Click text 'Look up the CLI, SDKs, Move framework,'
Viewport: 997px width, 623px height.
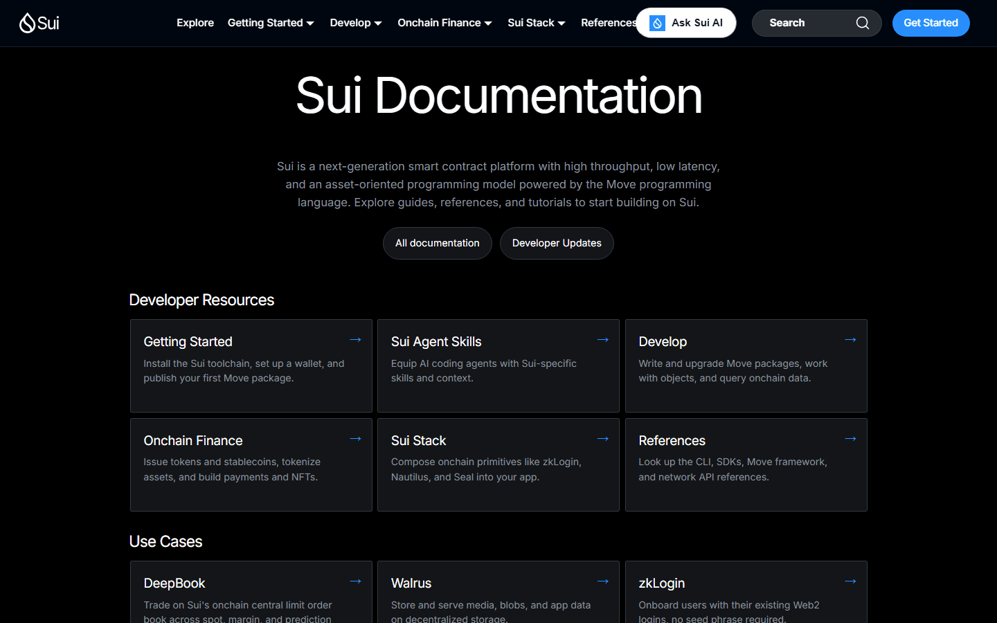point(733,462)
